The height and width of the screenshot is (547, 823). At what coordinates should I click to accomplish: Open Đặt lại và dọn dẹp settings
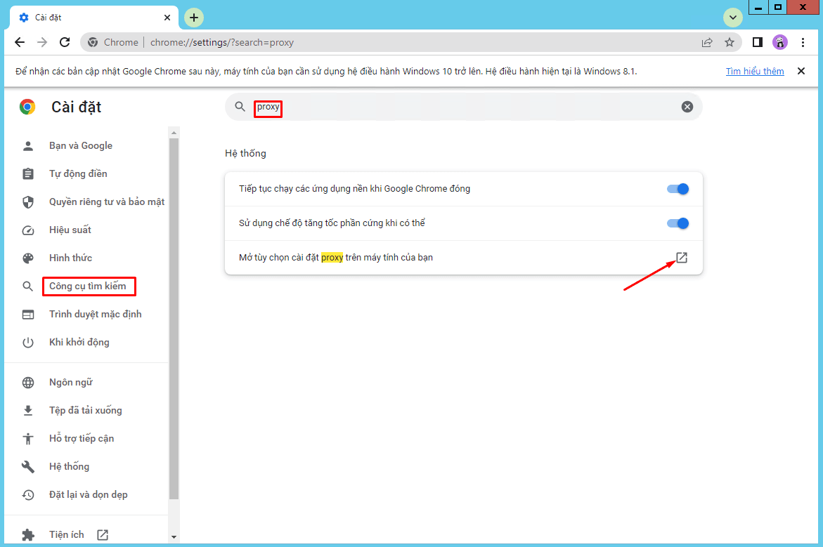[88, 494]
